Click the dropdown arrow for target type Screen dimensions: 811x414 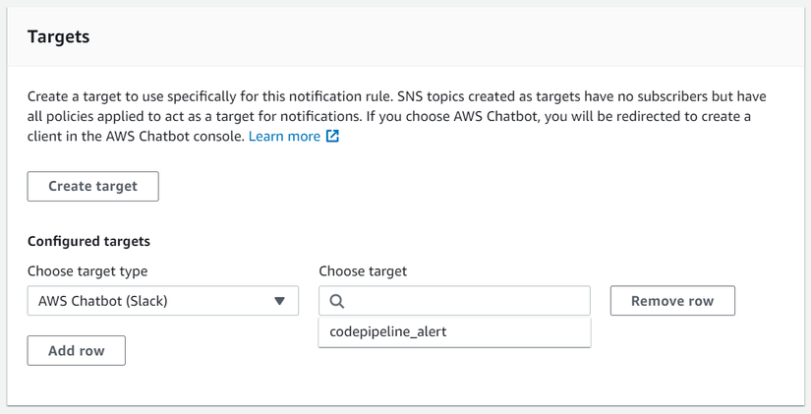click(279, 301)
